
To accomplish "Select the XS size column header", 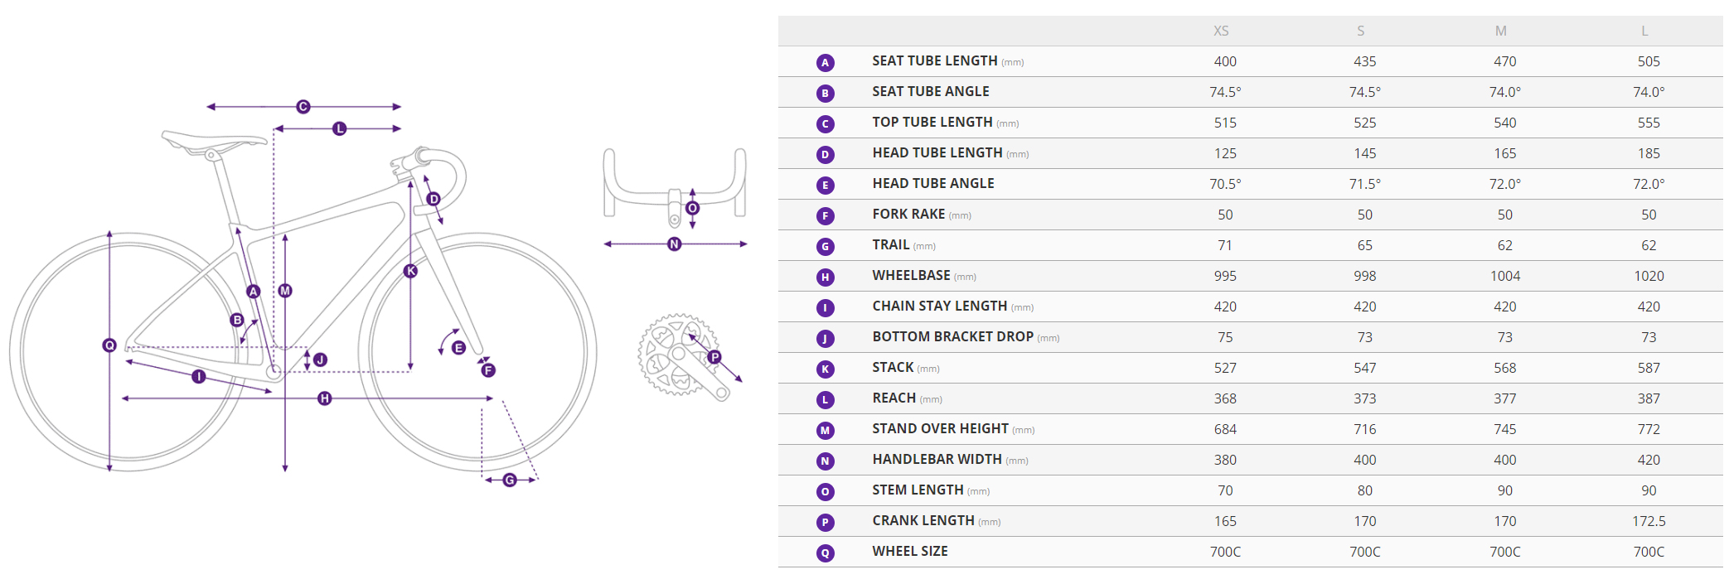I will tap(1221, 31).
